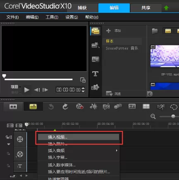Image resolution: width=179 pixels, height=180 pixels.
Task: Step to the previous frame
Action: 37,90
